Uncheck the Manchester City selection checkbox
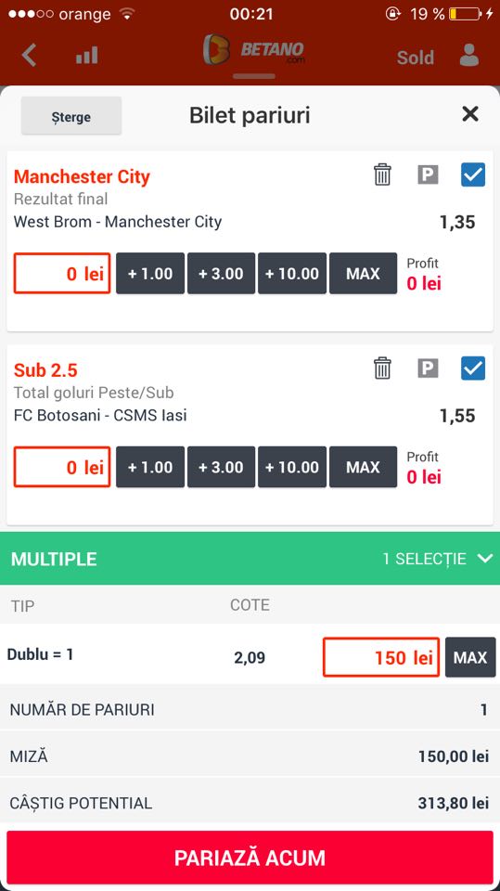Image resolution: width=500 pixels, height=891 pixels. [x=473, y=174]
